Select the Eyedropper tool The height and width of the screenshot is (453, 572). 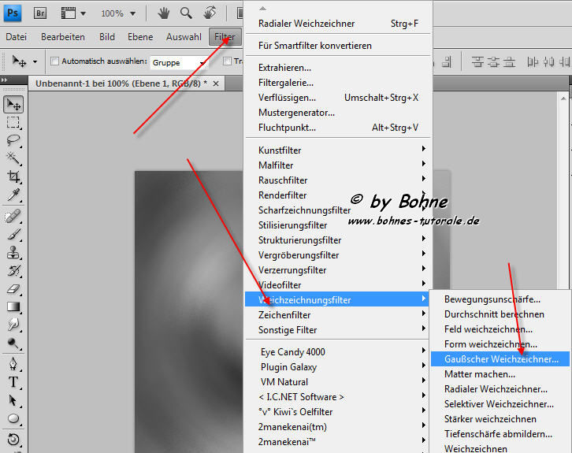click(x=13, y=195)
